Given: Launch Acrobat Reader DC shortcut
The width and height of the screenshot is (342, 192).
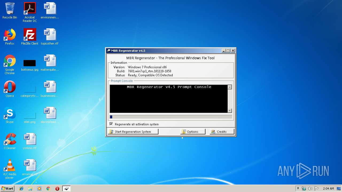Looking at the screenshot, I should click(x=30, y=12).
